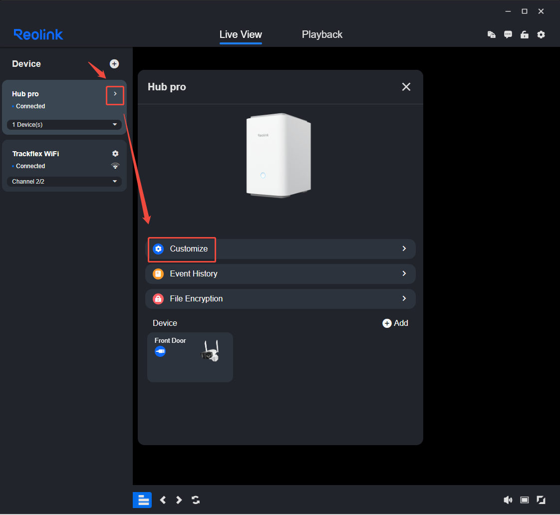Open the Channel 2/2 dropdown
The width and height of the screenshot is (560, 515).
(64, 182)
